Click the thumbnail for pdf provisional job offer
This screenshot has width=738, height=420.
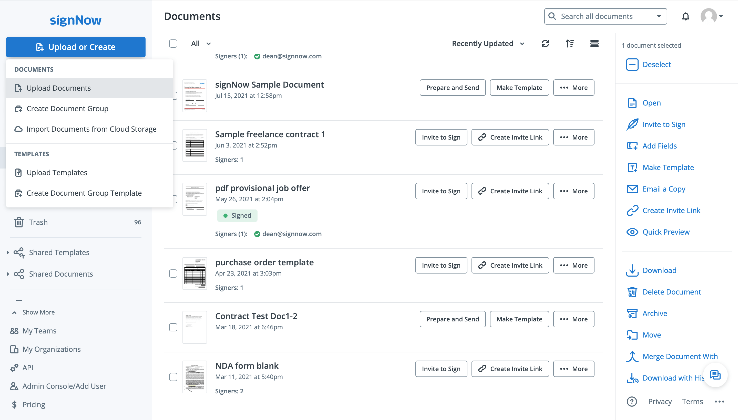pyautogui.click(x=195, y=198)
